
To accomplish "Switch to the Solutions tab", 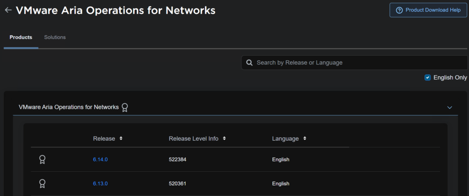I will 55,37.
